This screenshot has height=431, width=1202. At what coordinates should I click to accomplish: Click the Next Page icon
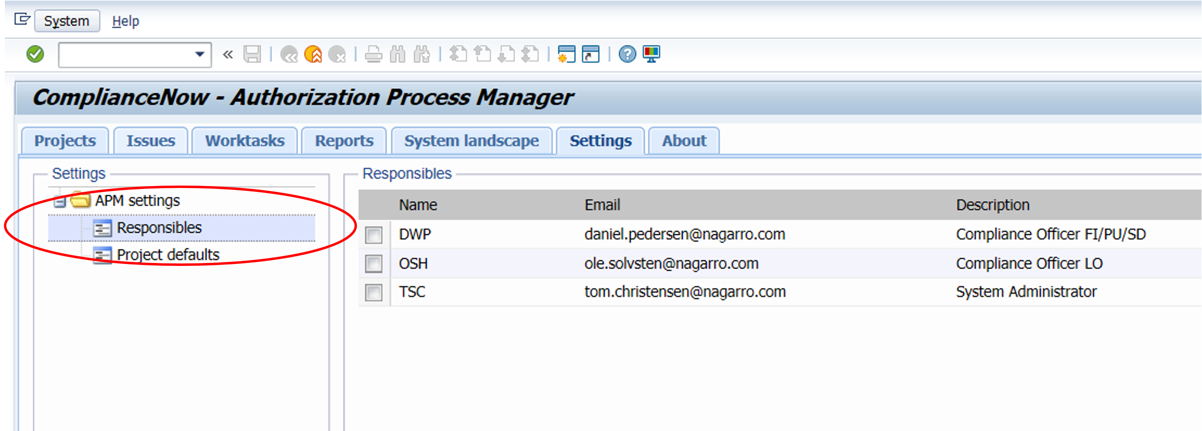pos(506,54)
